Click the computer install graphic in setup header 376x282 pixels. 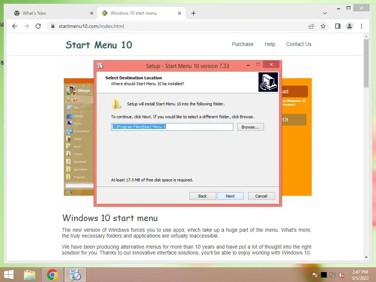coord(268,82)
